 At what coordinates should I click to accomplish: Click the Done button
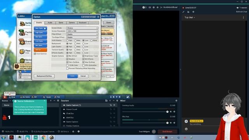point(72,76)
